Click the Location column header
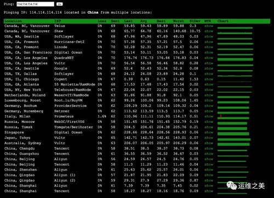274x198 pixels. point(13,21)
